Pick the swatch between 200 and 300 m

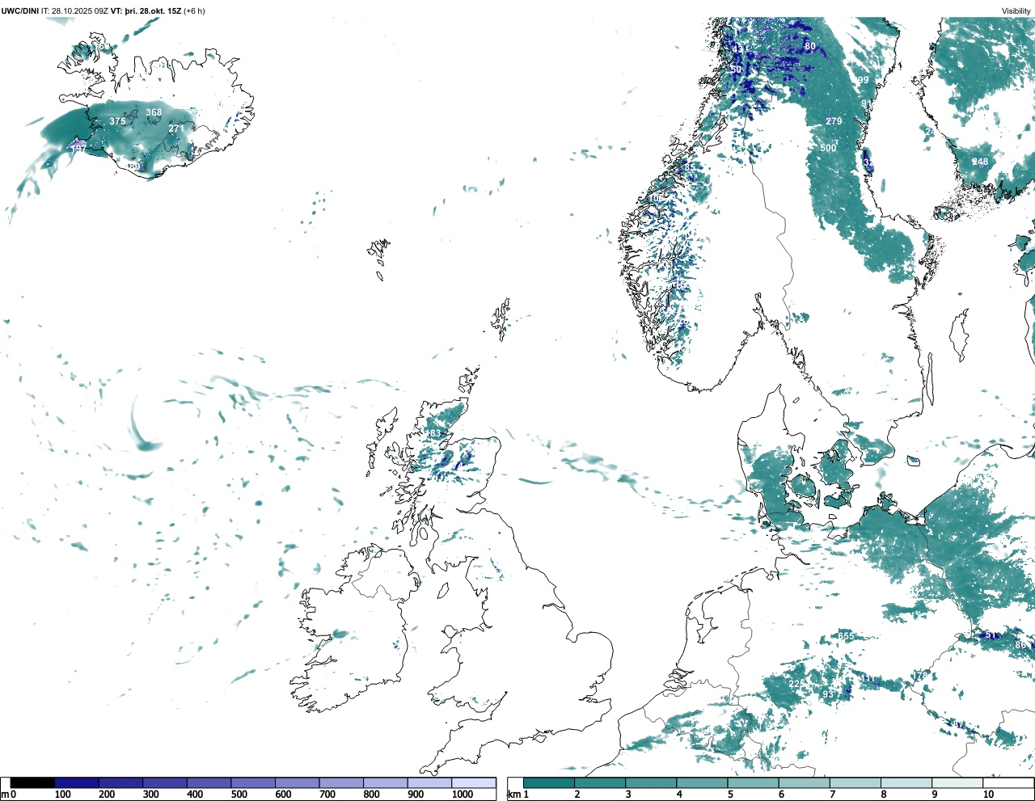click(121, 782)
